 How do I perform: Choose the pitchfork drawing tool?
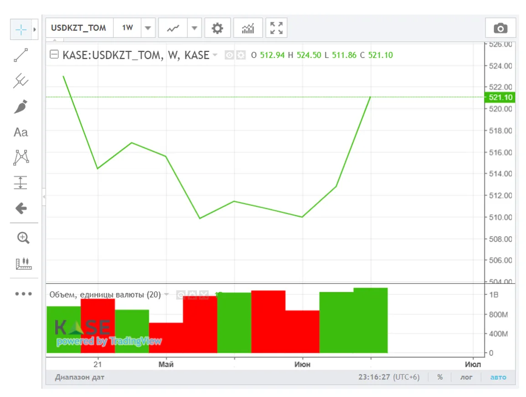[x=21, y=81]
